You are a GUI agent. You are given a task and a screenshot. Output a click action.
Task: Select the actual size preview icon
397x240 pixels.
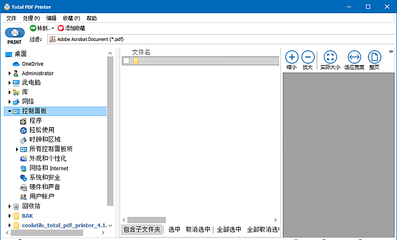(330, 57)
